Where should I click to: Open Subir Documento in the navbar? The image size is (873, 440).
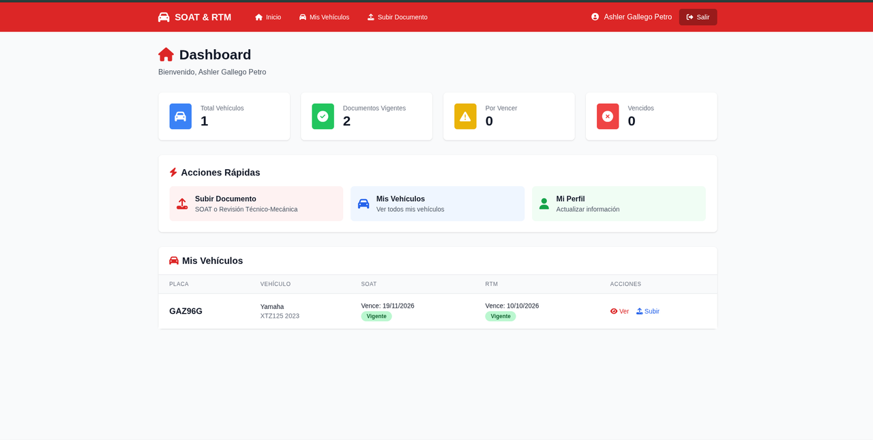(398, 17)
